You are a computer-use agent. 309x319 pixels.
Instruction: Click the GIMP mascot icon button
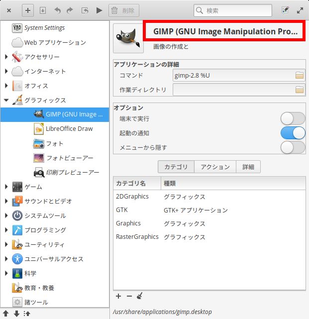[x=128, y=38]
